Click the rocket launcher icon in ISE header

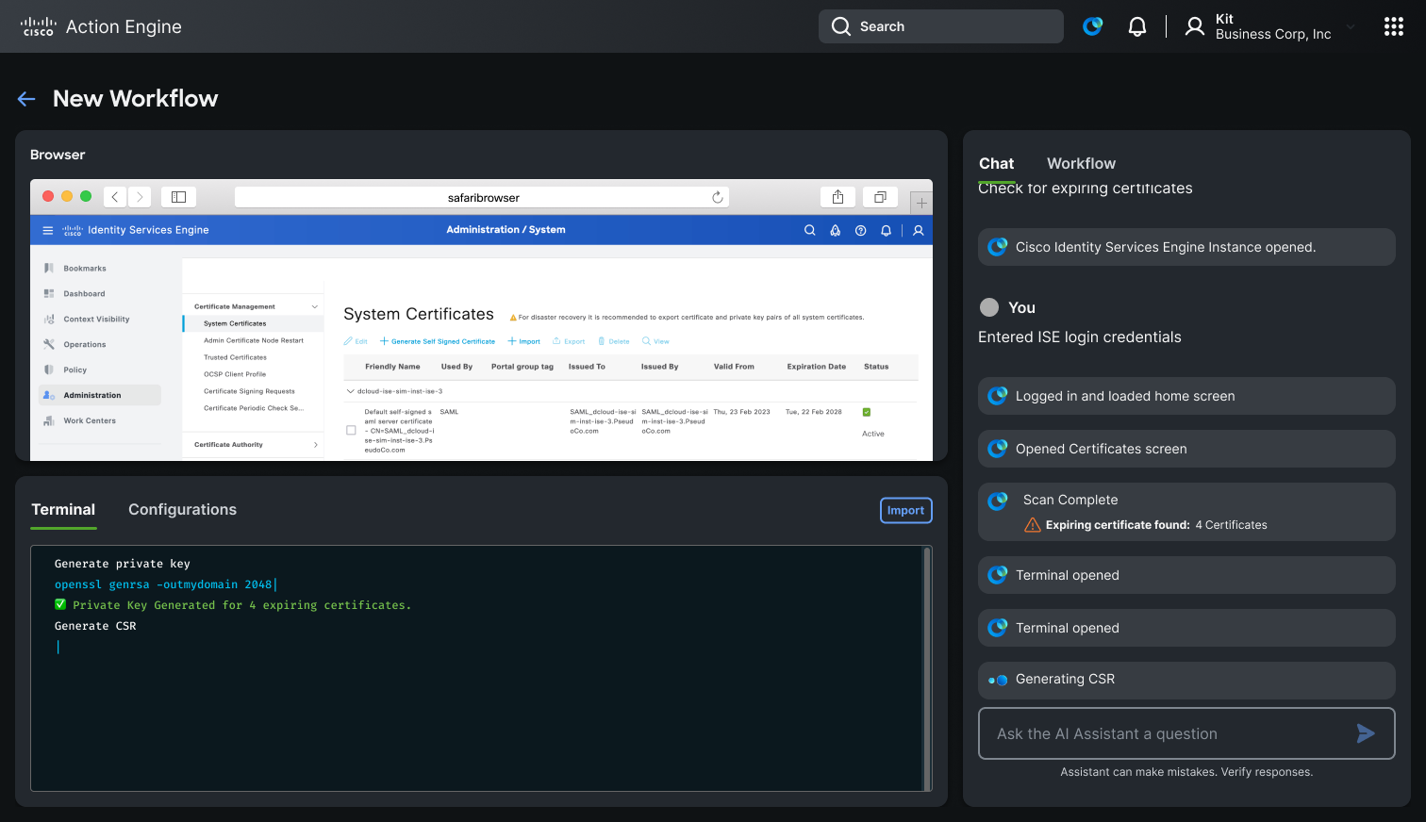[x=835, y=229]
